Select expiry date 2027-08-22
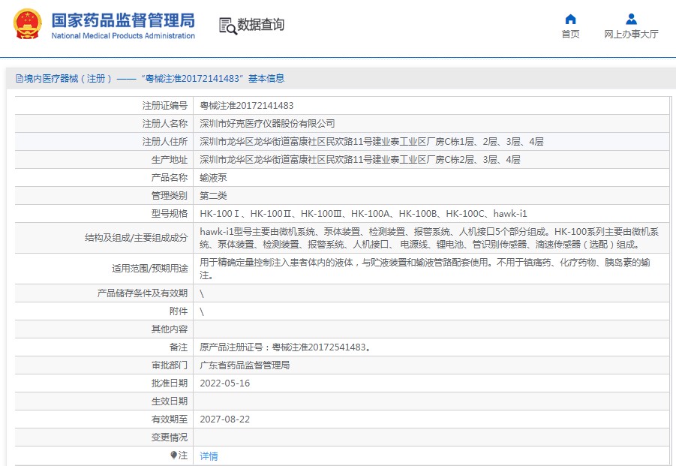This screenshot has width=676, height=466. click(x=224, y=419)
